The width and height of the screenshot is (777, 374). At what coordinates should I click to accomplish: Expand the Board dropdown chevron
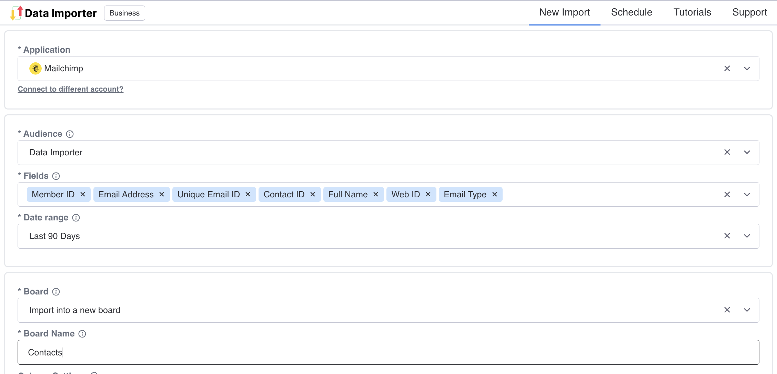click(x=747, y=310)
